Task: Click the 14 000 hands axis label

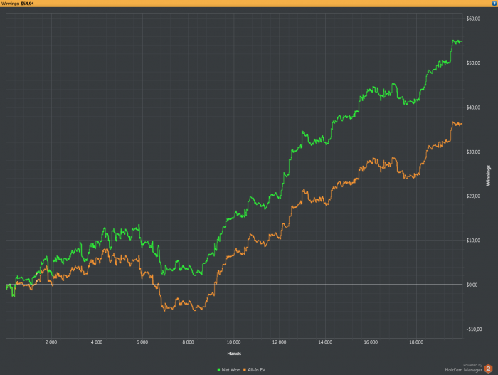Action: tap(325, 342)
